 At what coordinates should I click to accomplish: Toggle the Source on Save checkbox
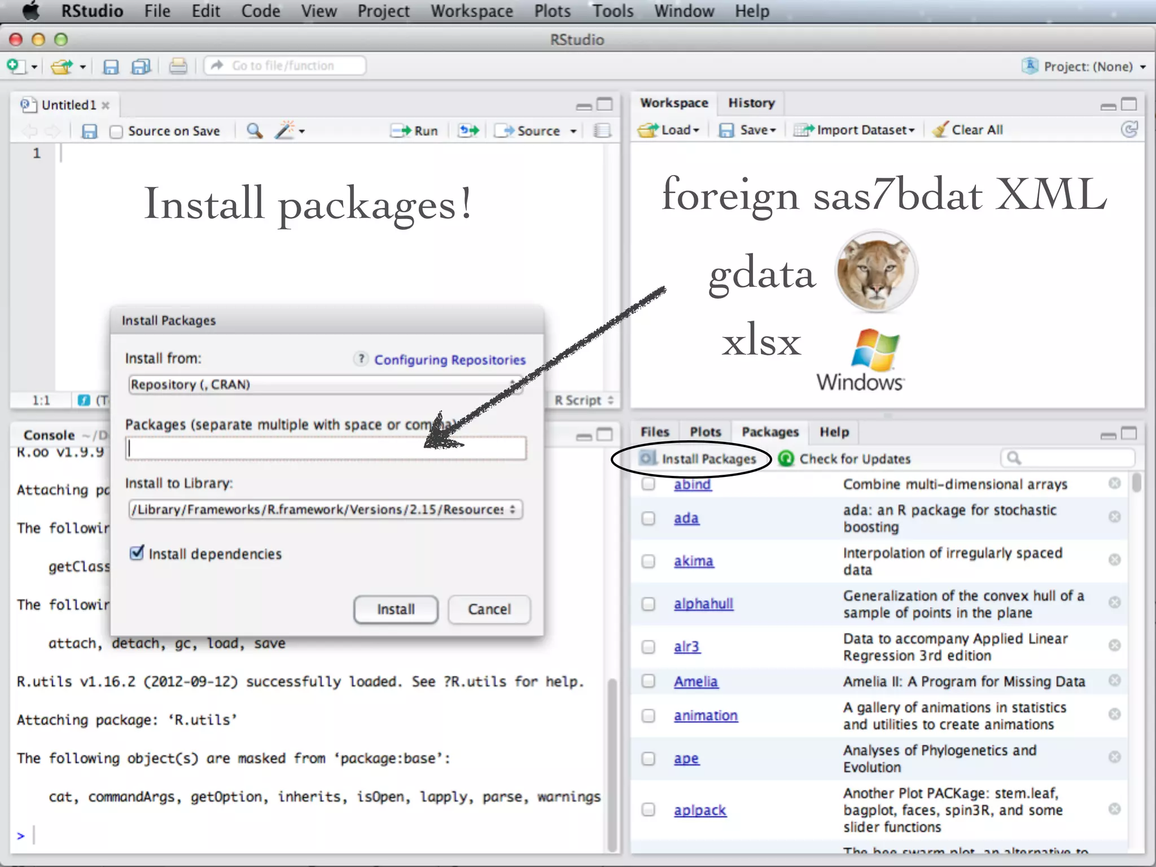tap(116, 132)
